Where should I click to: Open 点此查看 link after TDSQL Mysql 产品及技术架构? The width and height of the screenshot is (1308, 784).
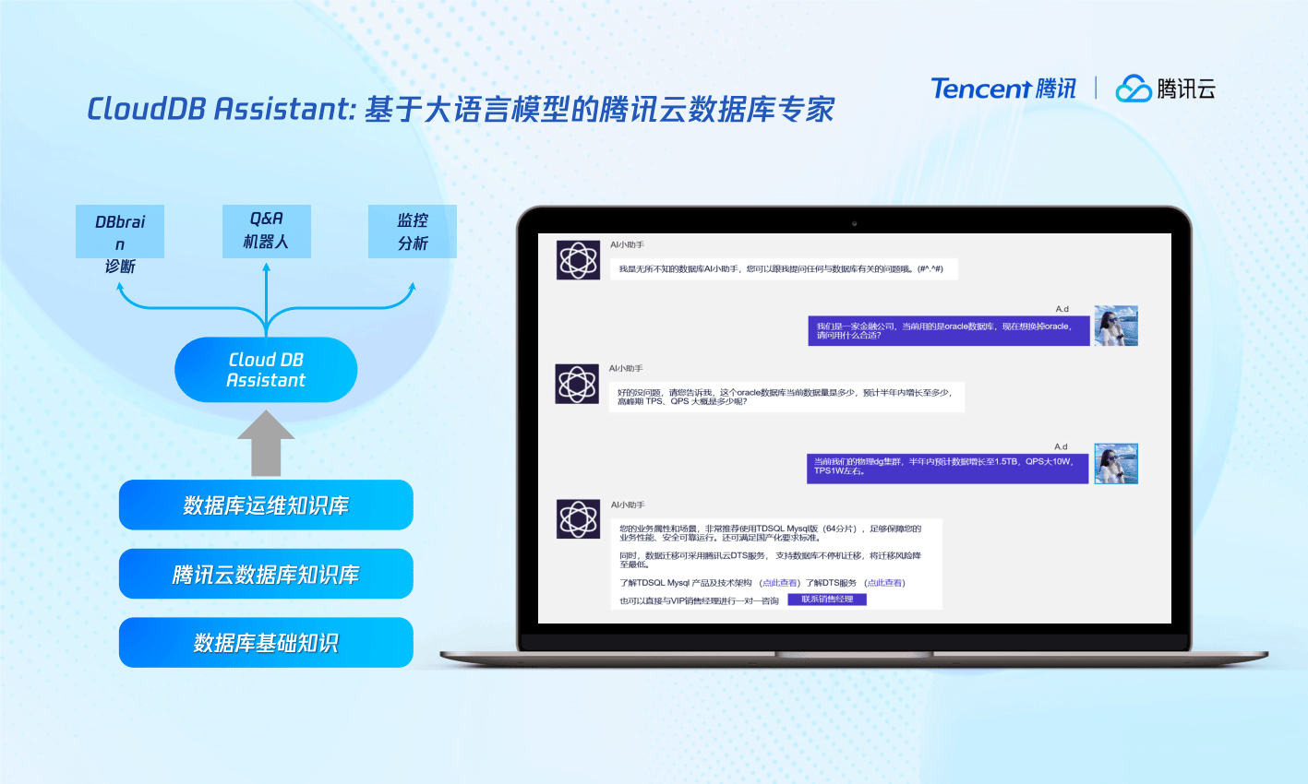tap(780, 583)
